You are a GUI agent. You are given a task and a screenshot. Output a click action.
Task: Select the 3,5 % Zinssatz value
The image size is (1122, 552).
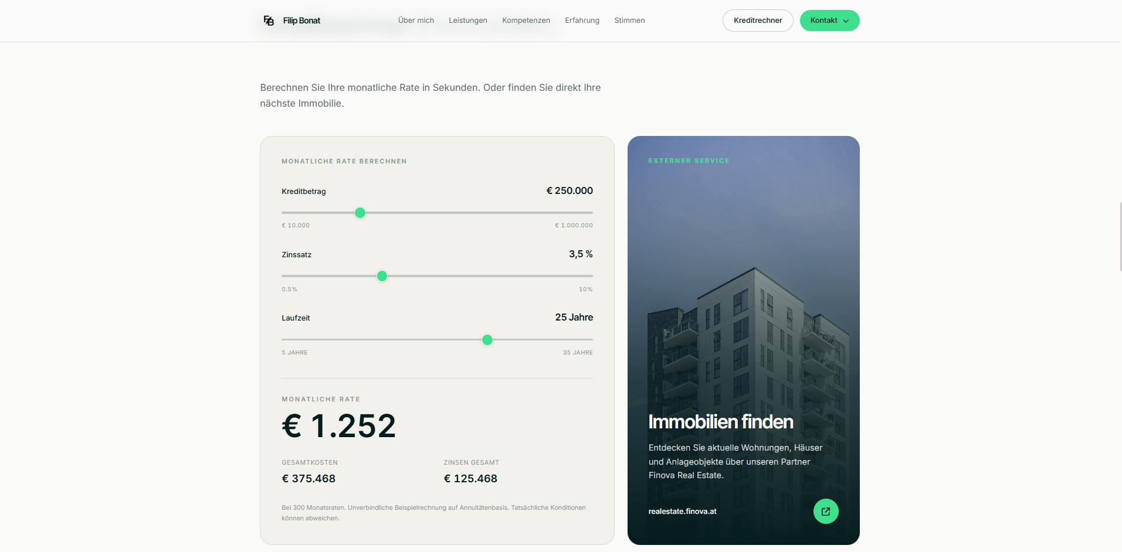581,254
